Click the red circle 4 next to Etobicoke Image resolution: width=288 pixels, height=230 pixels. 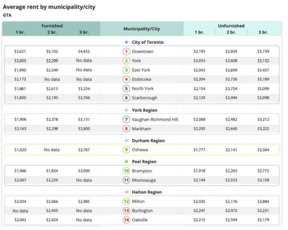tap(127, 79)
